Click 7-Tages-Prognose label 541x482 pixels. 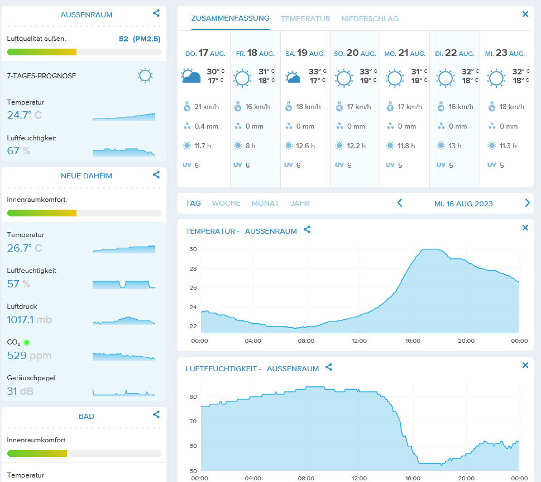(41, 75)
